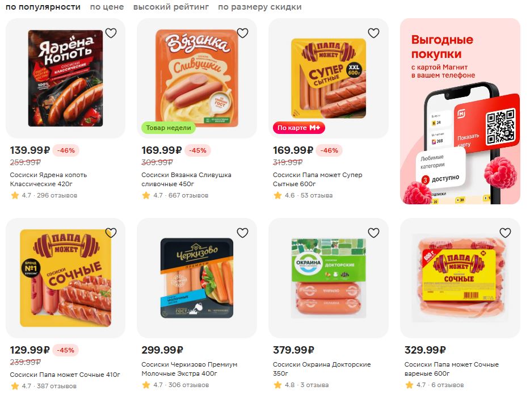Image resolution: width=530 pixels, height=399 pixels.
Task: Sort products by по цене
Action: (x=107, y=7)
